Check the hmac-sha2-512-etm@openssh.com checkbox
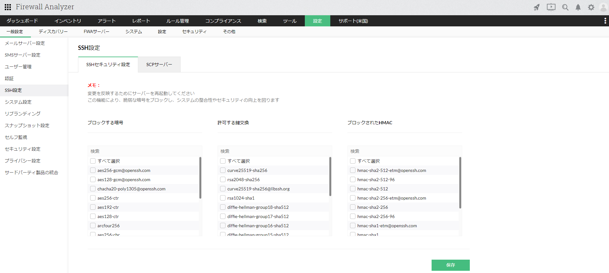 (x=353, y=170)
